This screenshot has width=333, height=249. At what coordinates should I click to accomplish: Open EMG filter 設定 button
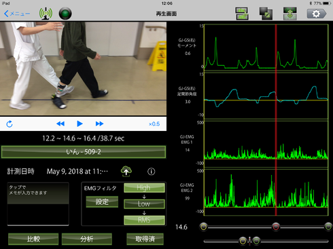point(102,202)
